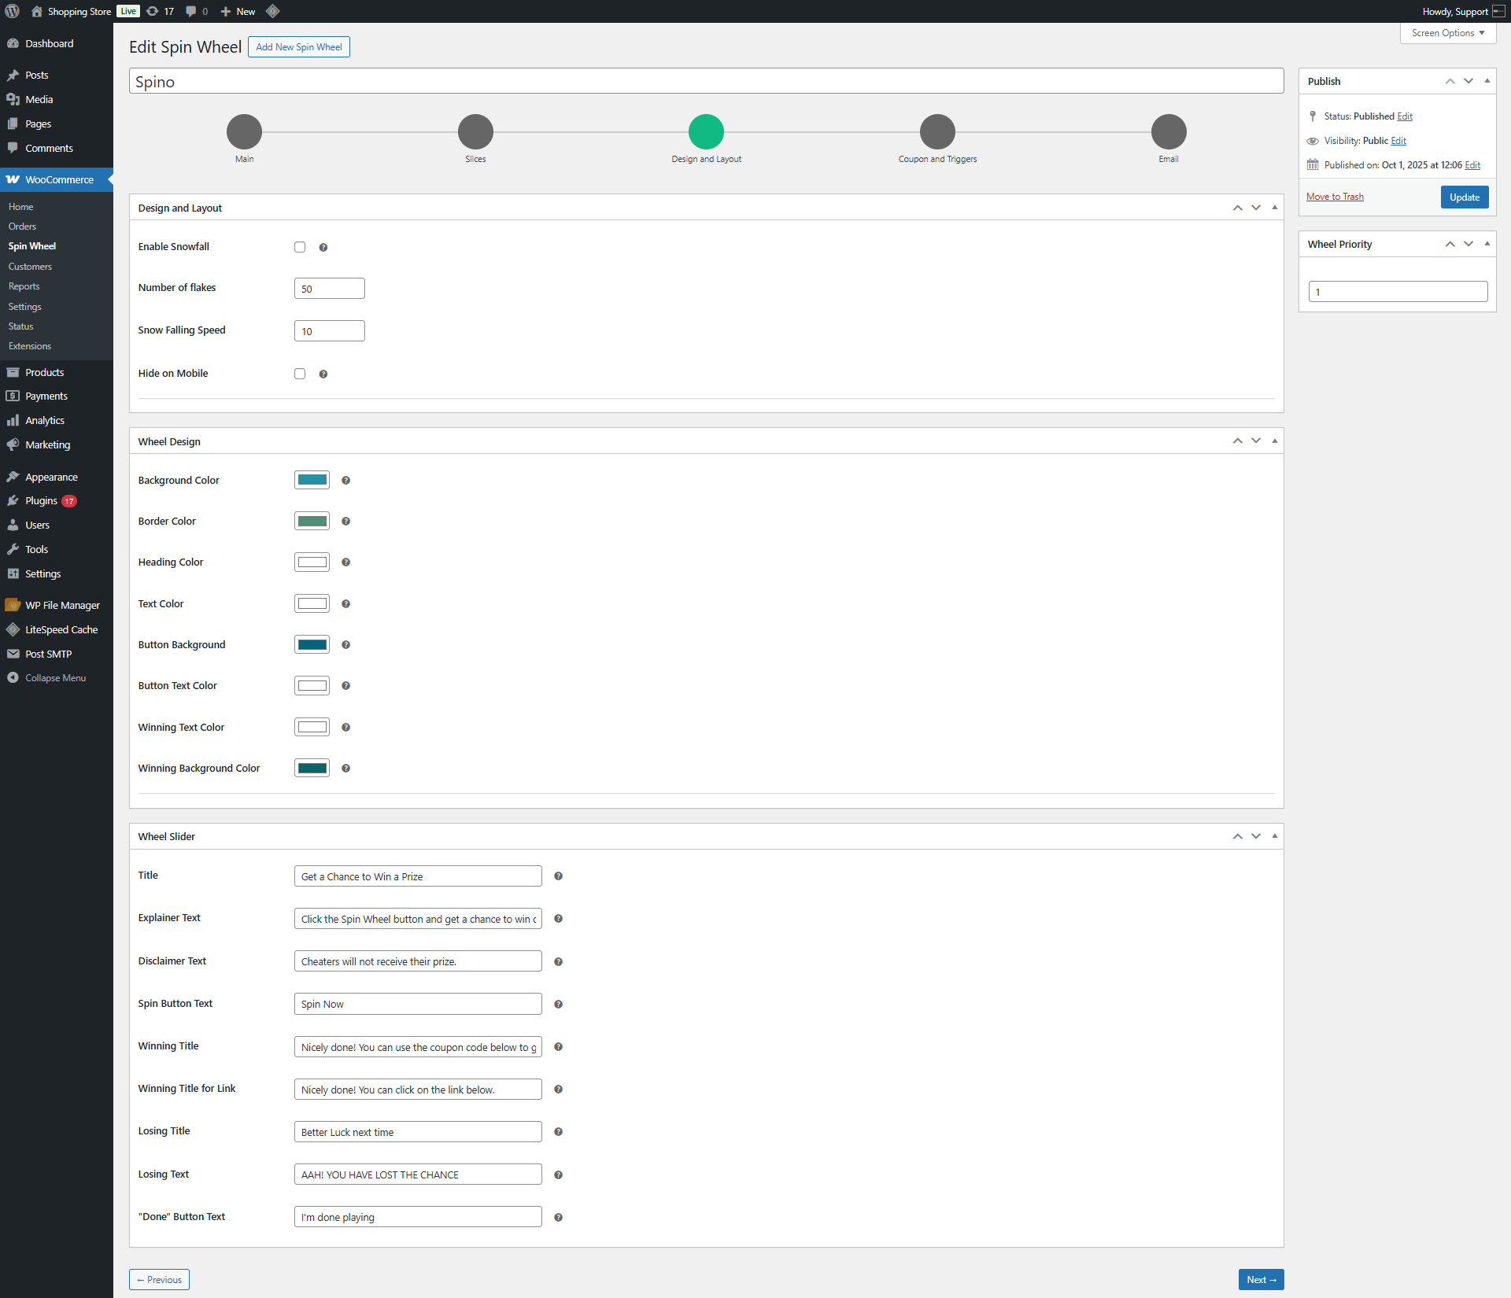Viewport: 1511px width, 1298px height.
Task: Expand the Screen Options dropdown
Action: point(1447,33)
